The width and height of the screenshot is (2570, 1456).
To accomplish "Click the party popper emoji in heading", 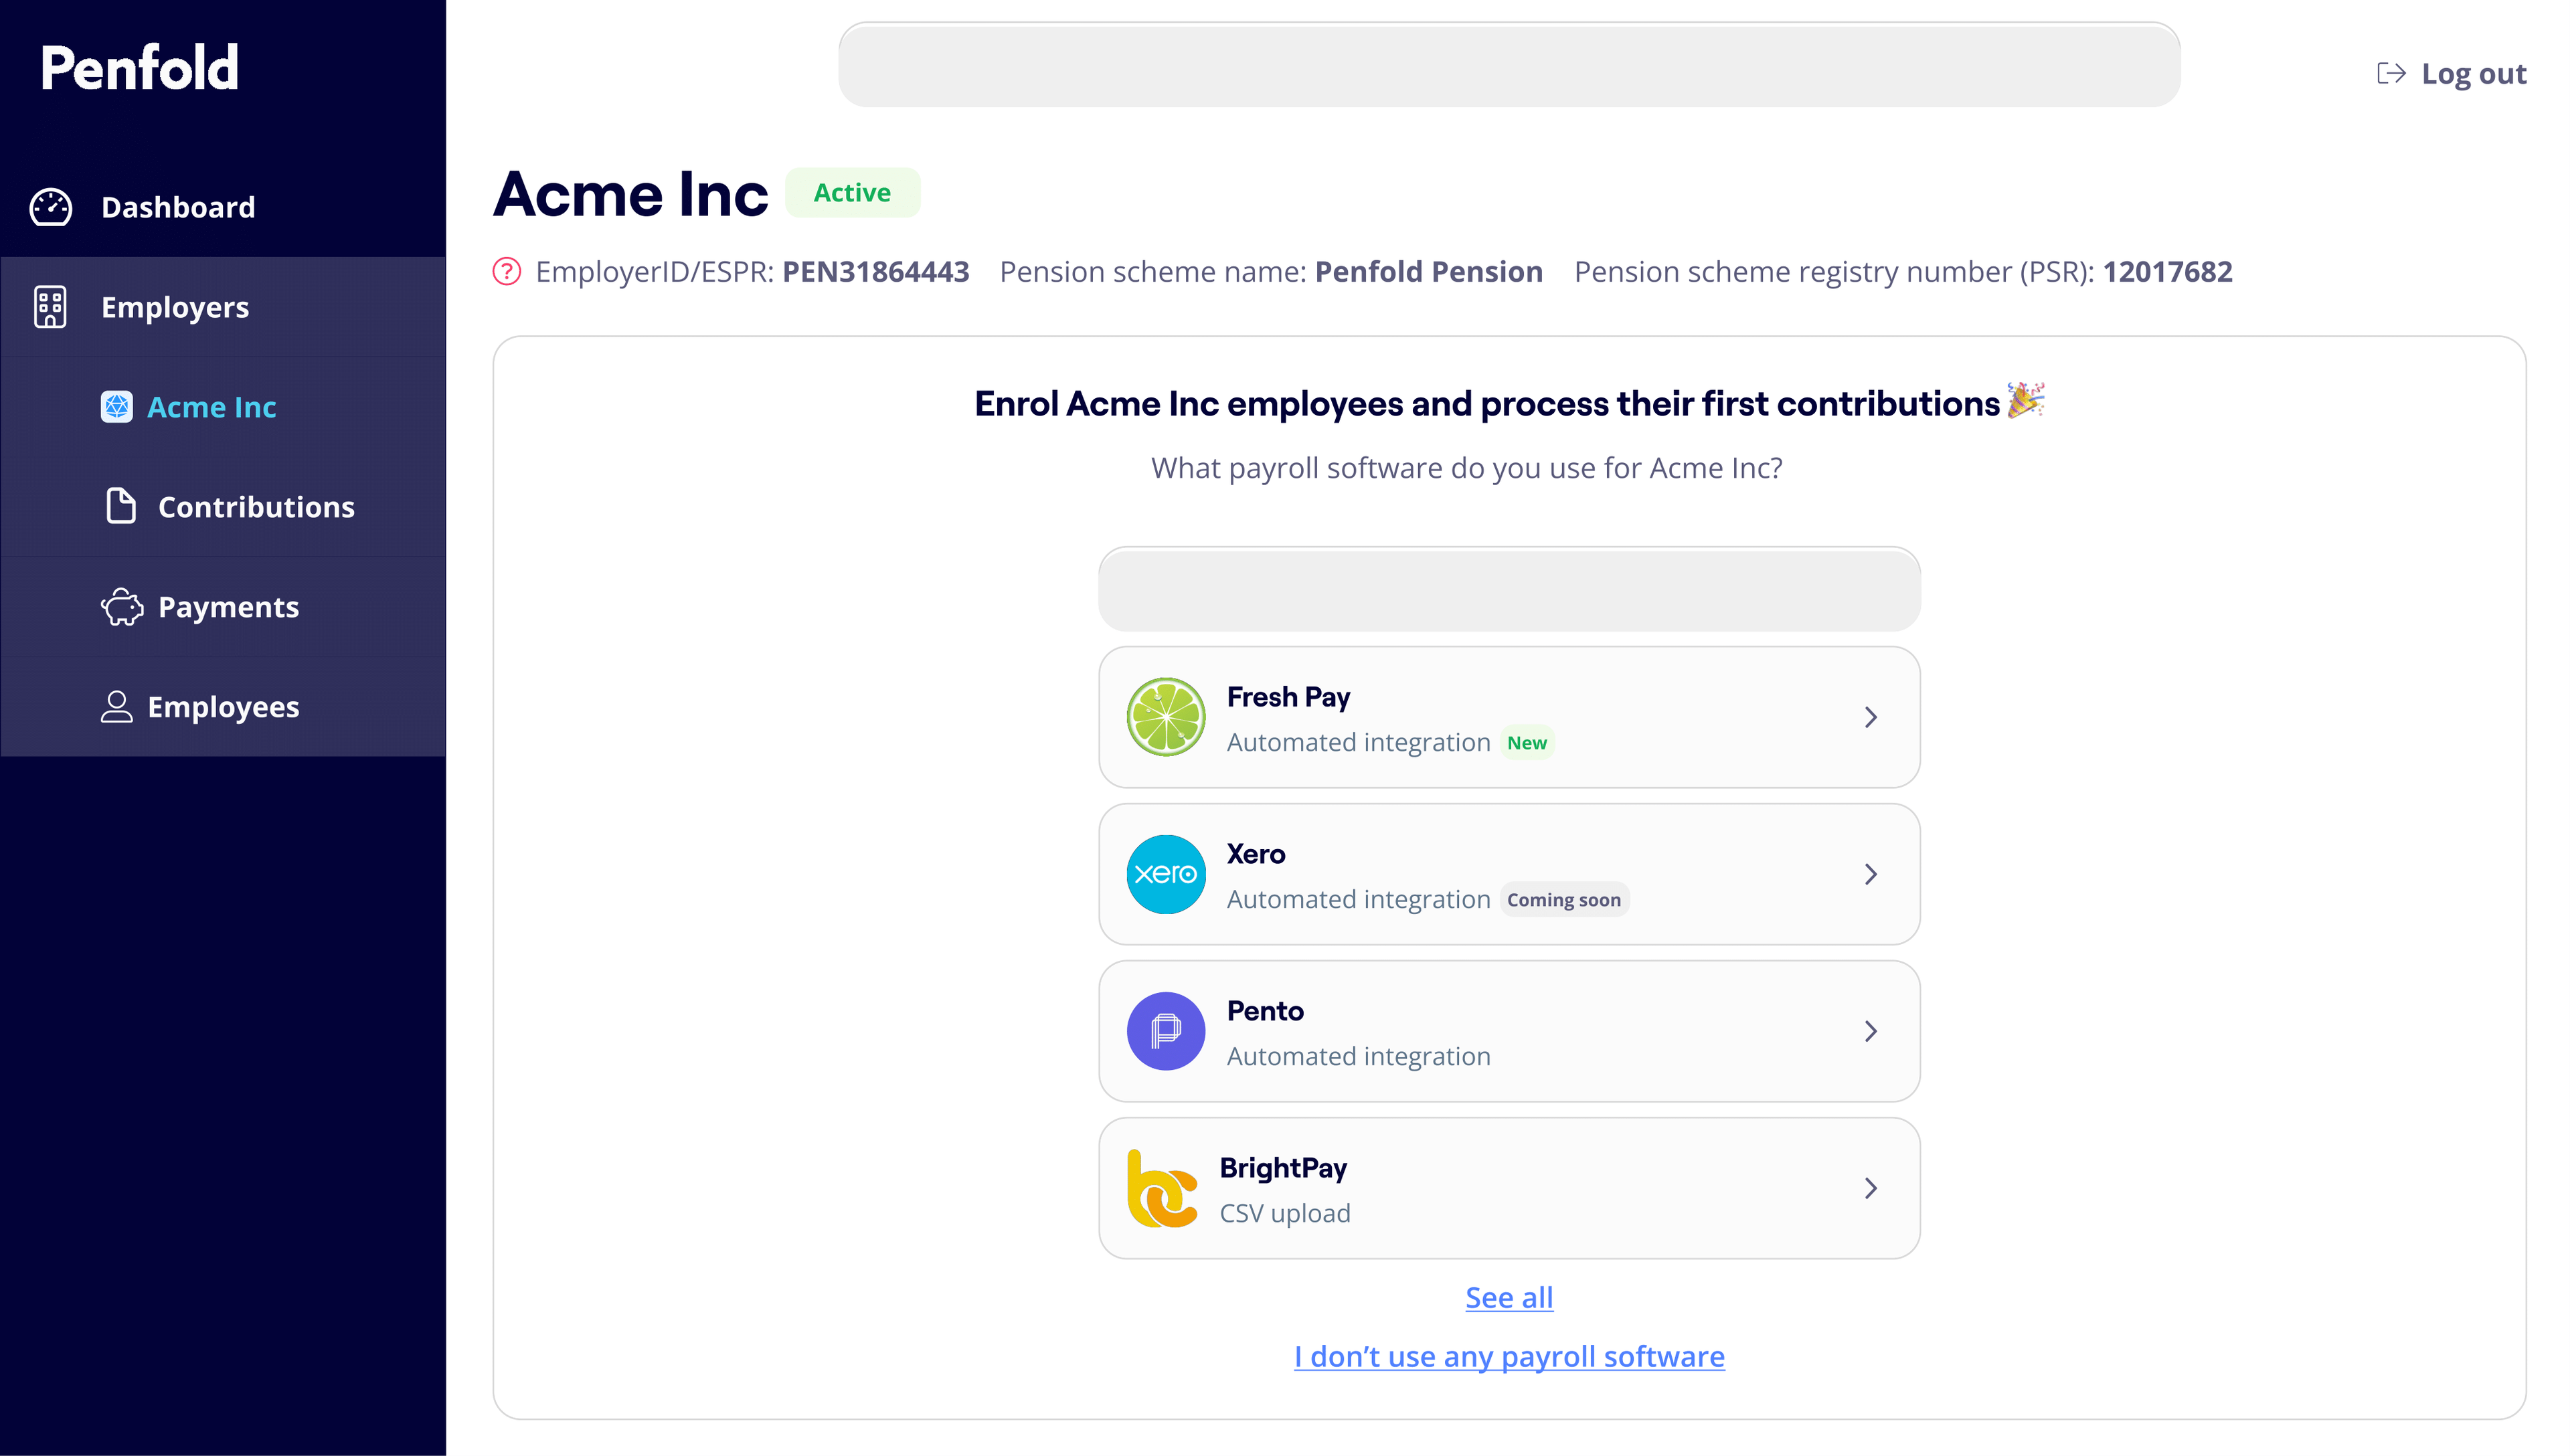I will (x=2026, y=400).
